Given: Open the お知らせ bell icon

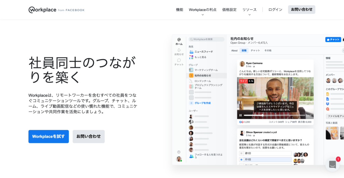Looking at the screenshot, I should pyautogui.click(x=179, y=50).
